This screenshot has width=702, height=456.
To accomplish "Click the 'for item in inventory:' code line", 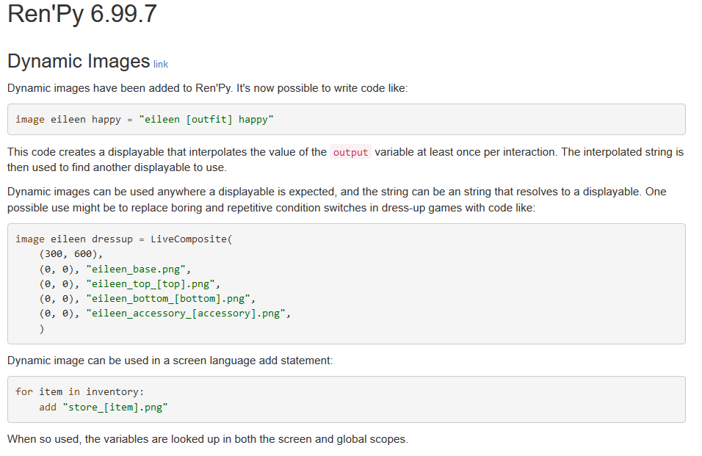I will click(x=80, y=391).
